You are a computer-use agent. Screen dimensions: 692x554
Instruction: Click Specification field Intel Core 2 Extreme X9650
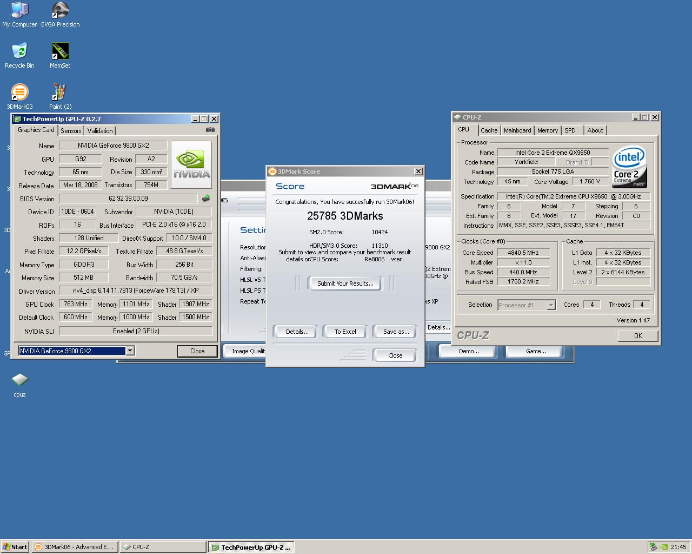click(x=574, y=196)
